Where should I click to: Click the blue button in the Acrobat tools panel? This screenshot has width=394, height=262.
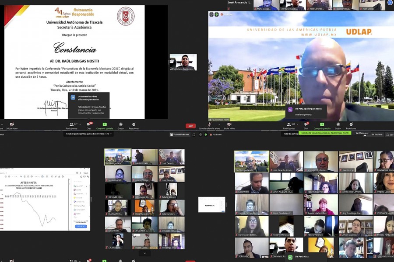click(x=81, y=226)
